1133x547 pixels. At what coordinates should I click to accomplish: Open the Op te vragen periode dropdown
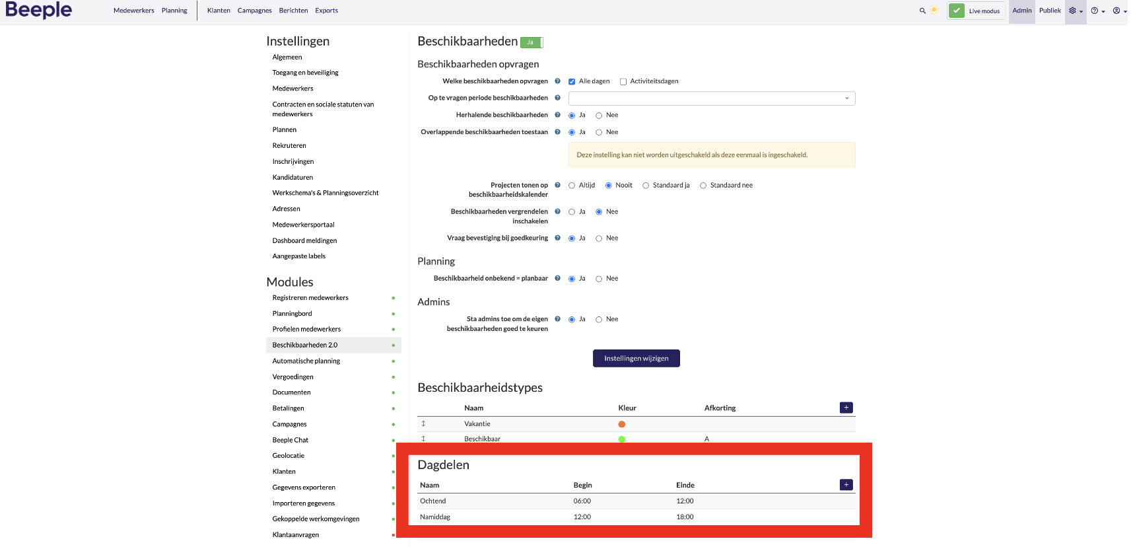tap(712, 98)
